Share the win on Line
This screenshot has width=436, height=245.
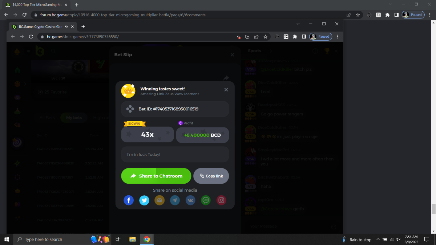(206, 200)
